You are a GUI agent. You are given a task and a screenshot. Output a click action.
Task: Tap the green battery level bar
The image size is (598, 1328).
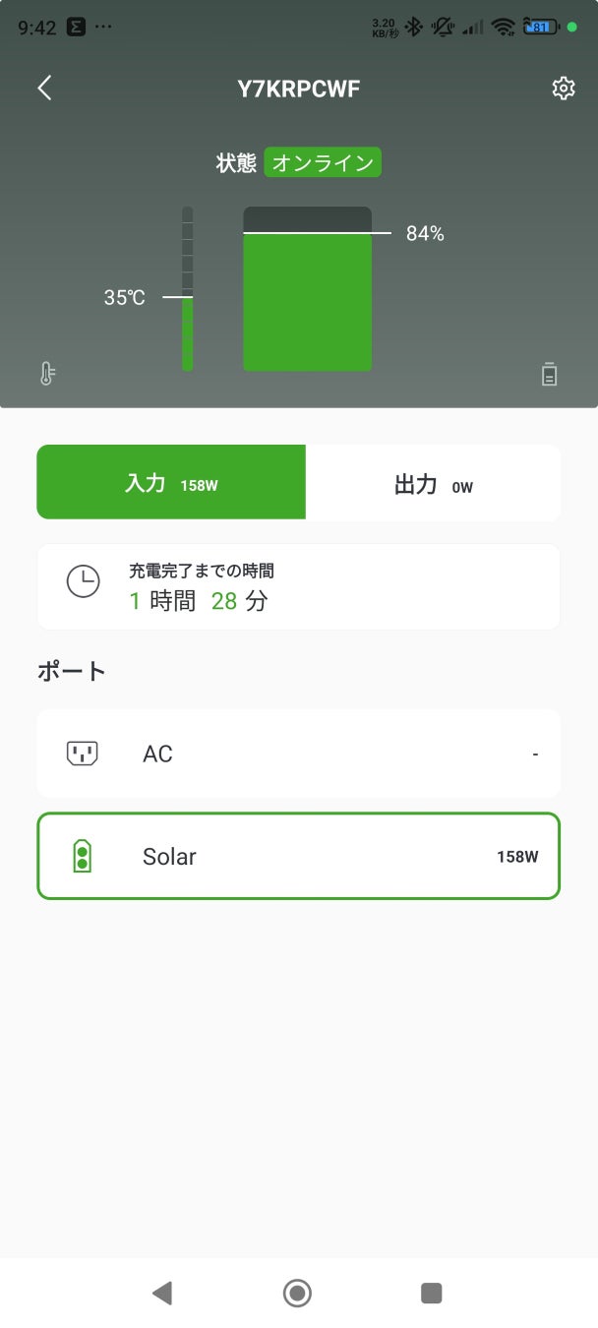pos(307,302)
